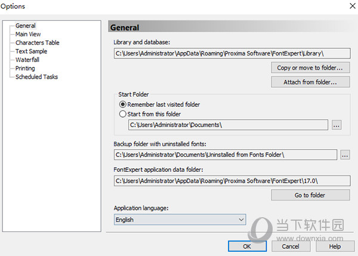Screen dimensions: 358x256
Task: Click the Attach from folder button
Action: (310, 82)
